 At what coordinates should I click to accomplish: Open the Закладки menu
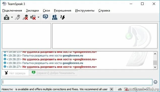[x=32, y=10]
